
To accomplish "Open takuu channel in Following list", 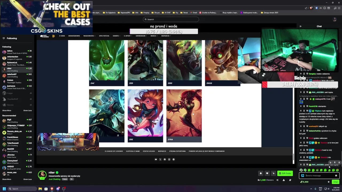I will (x=17, y=52).
